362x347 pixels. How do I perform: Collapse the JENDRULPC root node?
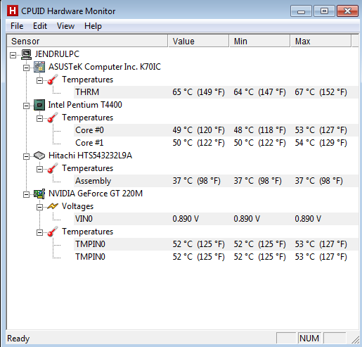click(13, 55)
